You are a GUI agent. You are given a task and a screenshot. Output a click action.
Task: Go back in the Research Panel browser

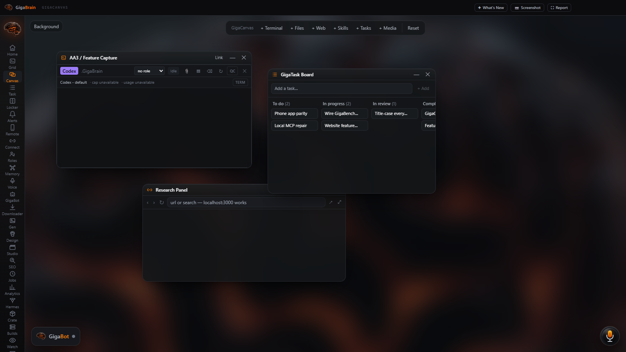click(x=148, y=203)
